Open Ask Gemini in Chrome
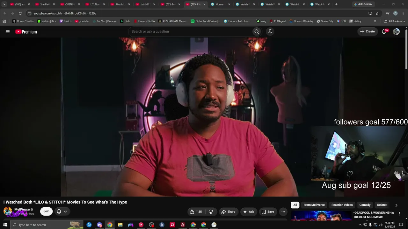 click(363, 4)
